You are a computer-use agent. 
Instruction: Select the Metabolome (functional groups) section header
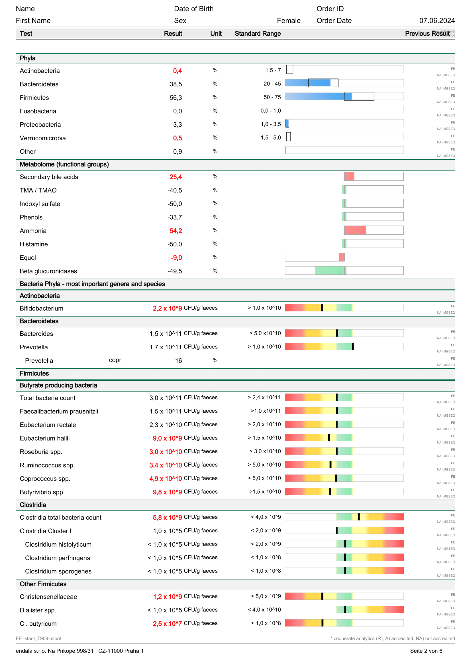pos(64,165)
